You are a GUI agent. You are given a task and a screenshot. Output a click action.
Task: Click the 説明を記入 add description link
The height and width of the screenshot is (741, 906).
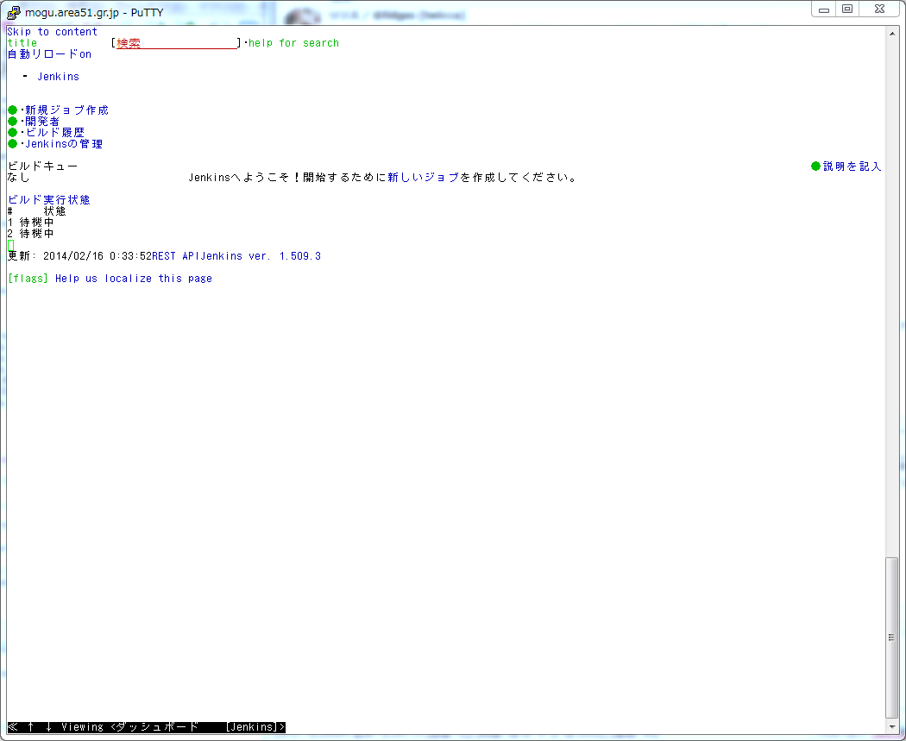(853, 166)
